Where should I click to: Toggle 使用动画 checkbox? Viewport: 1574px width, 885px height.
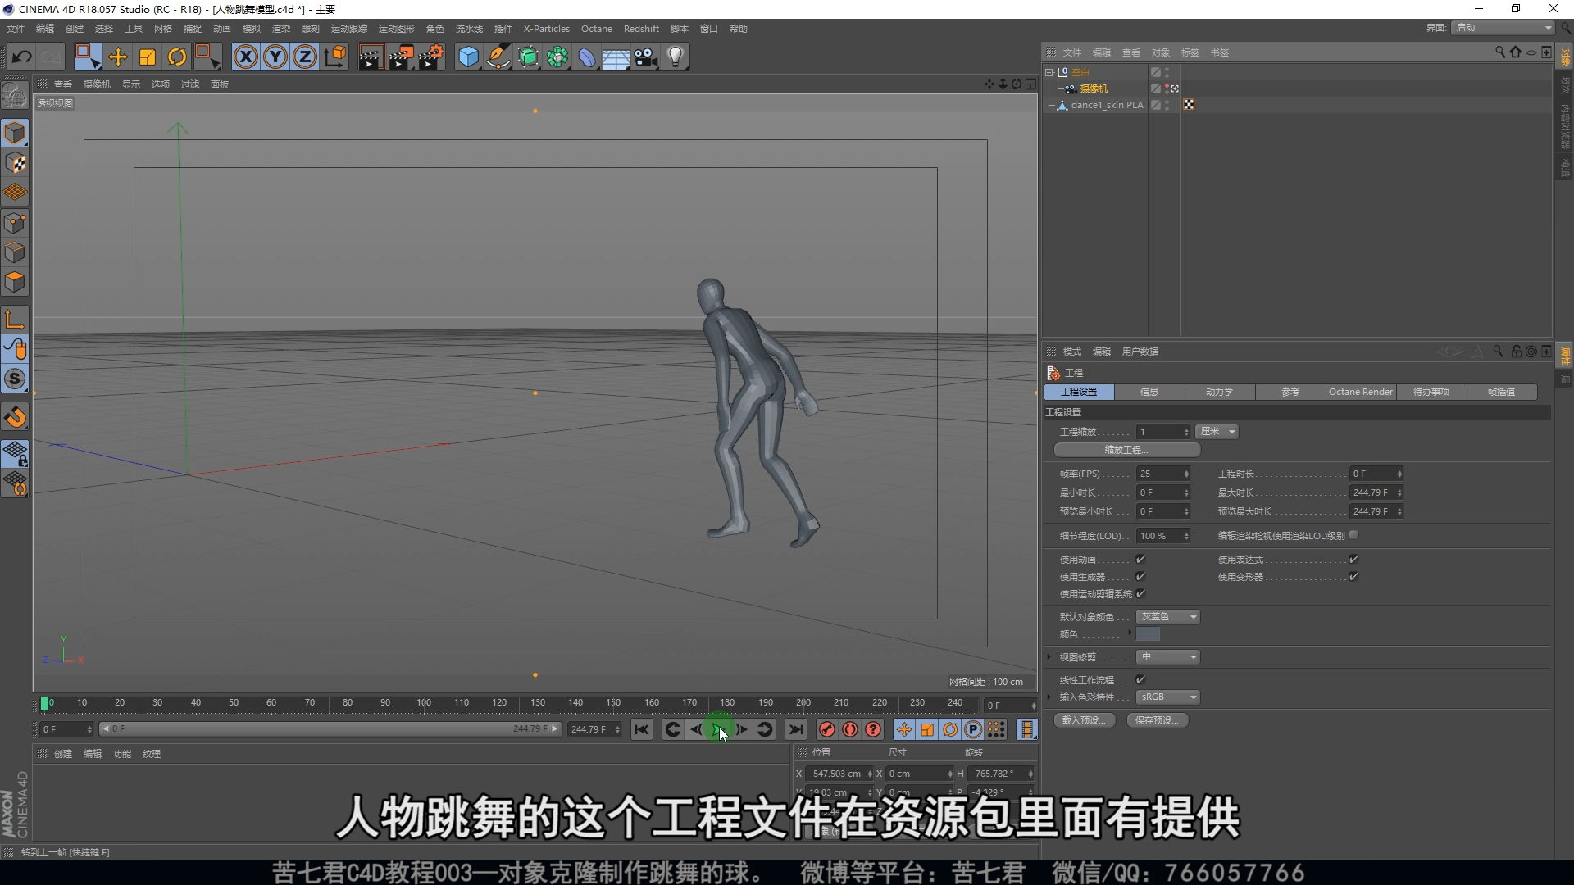pyautogui.click(x=1140, y=559)
